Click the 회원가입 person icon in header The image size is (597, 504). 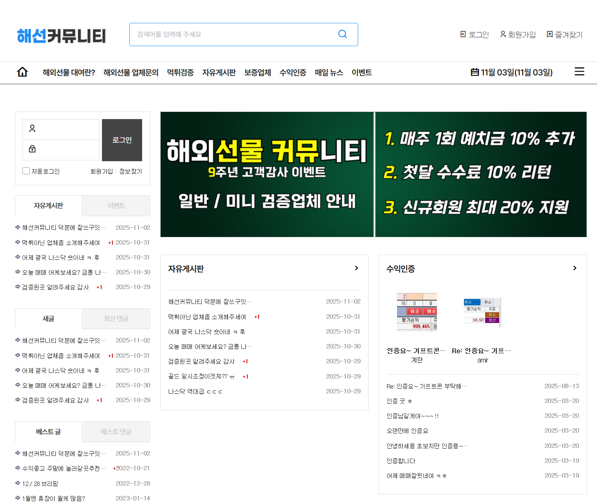click(503, 34)
